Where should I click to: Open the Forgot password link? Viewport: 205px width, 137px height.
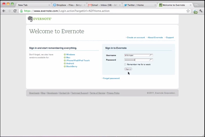tap(111, 78)
